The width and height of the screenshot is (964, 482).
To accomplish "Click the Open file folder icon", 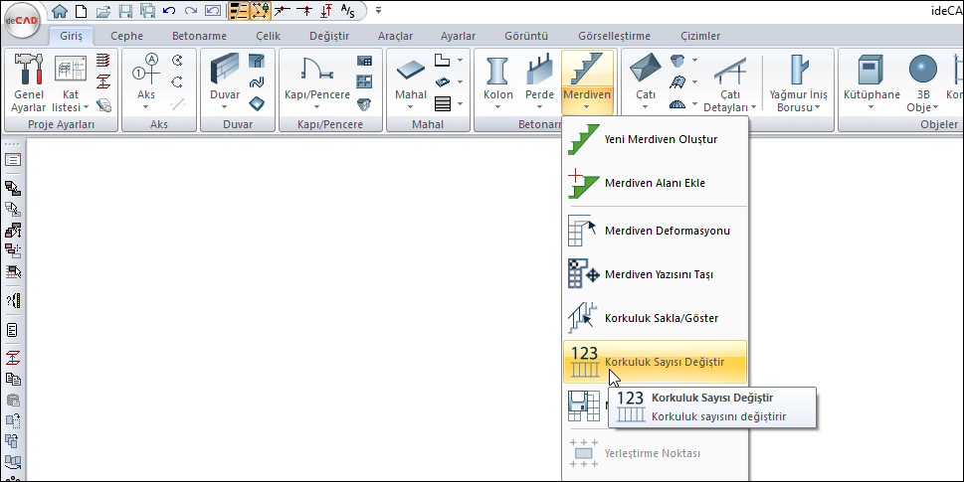I will 102,11.
